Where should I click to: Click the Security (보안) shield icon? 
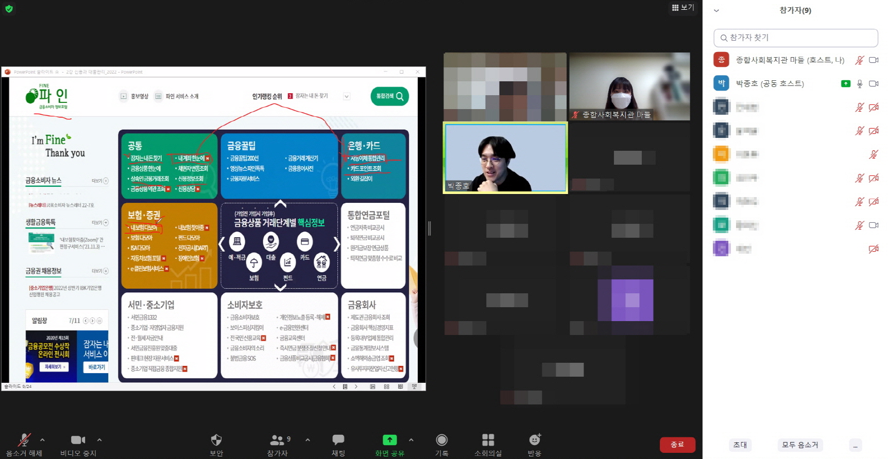tap(216, 440)
